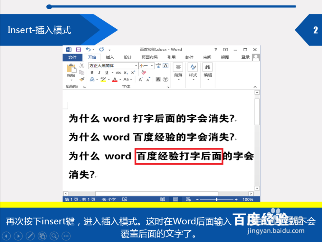322x242 pixels.
Task: Toggle superscript formatting
Action: [133, 72]
